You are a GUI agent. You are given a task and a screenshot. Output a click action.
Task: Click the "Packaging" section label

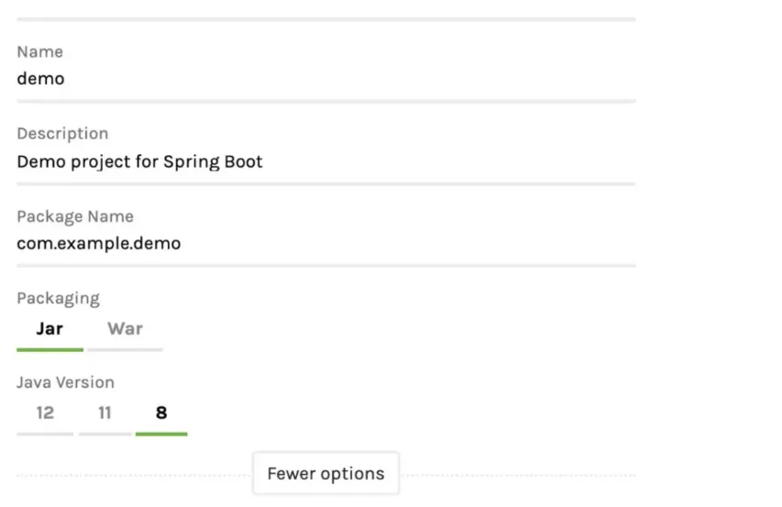tap(58, 298)
